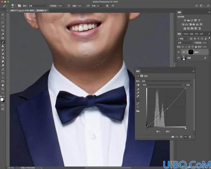Open the layer blend mode dropdown

tap(185, 43)
